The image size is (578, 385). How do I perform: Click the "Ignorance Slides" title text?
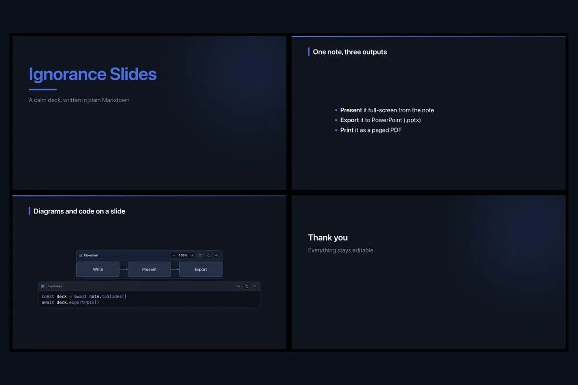coord(92,74)
